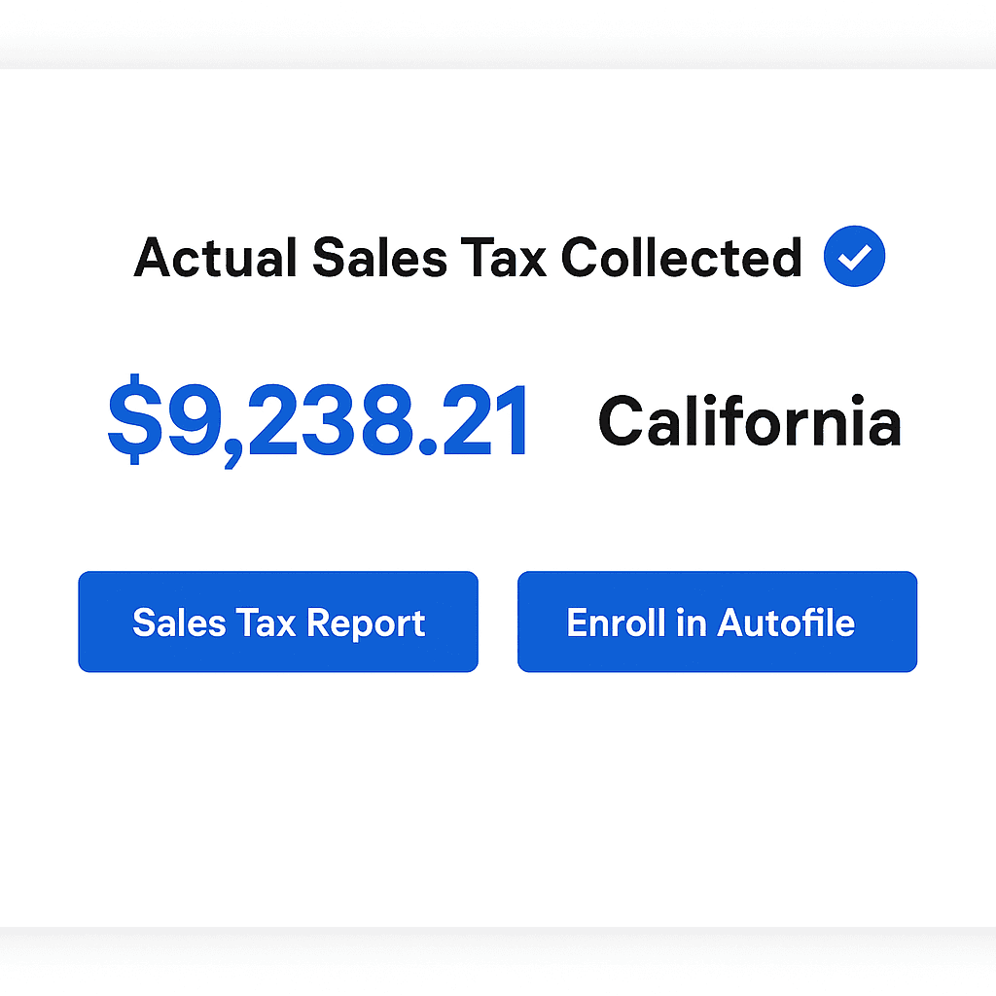Click the word Collected in the heading
Viewport: 996px width, 996px height.
[x=681, y=257]
